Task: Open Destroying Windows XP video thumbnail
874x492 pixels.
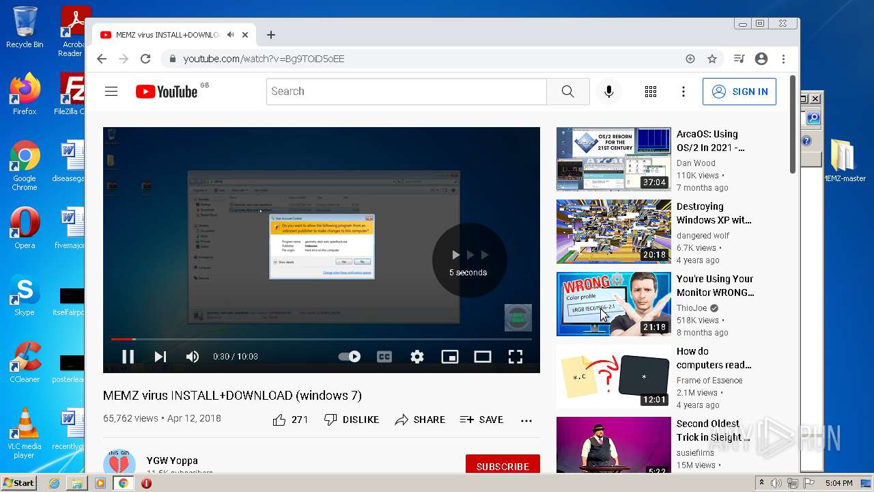Action: (614, 232)
